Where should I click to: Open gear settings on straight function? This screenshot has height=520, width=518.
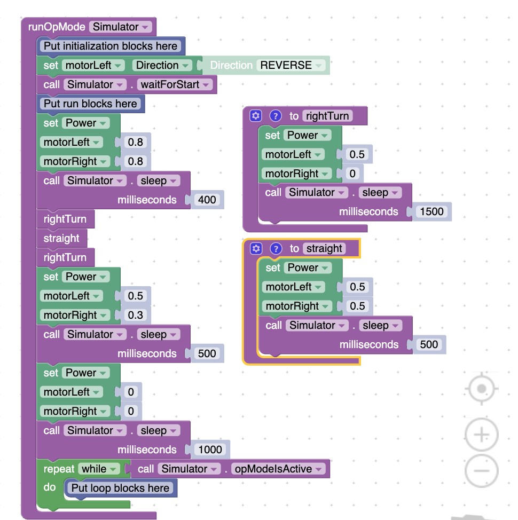coord(256,248)
